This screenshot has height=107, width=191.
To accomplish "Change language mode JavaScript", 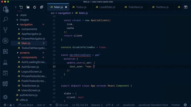I will pos(129,105).
